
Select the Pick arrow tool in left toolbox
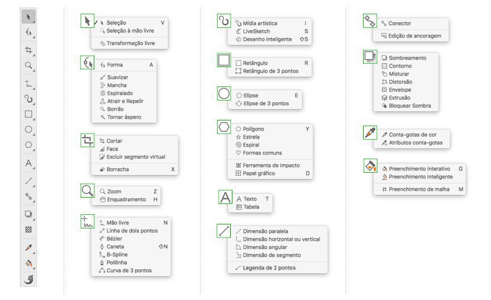pyautogui.click(x=27, y=18)
